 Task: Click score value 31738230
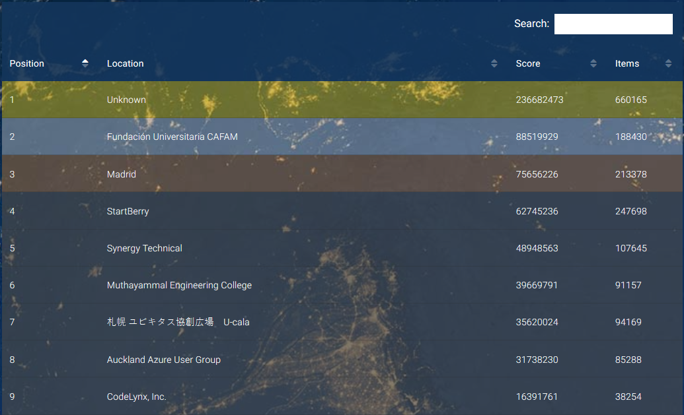[537, 360]
